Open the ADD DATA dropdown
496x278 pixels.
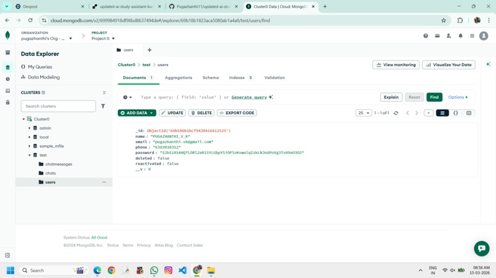(137, 113)
